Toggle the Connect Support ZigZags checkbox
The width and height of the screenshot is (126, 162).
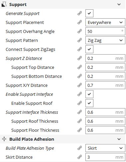(89, 49)
